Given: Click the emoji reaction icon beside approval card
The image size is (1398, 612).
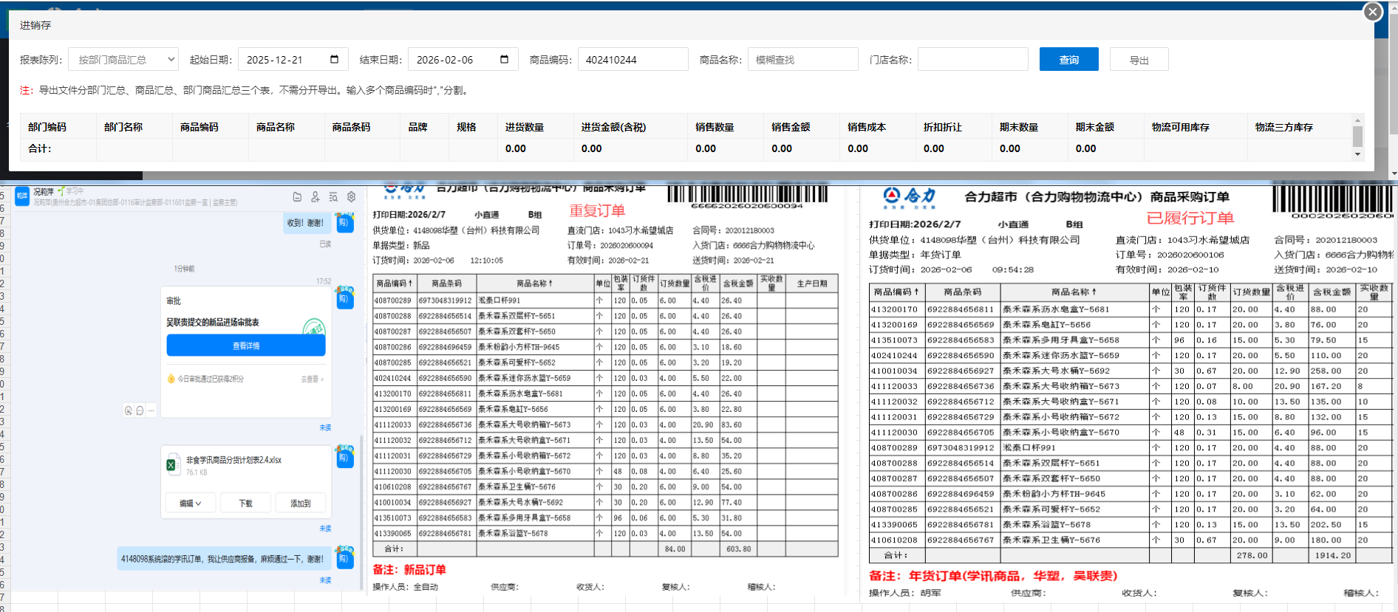Looking at the screenshot, I should tap(129, 410).
